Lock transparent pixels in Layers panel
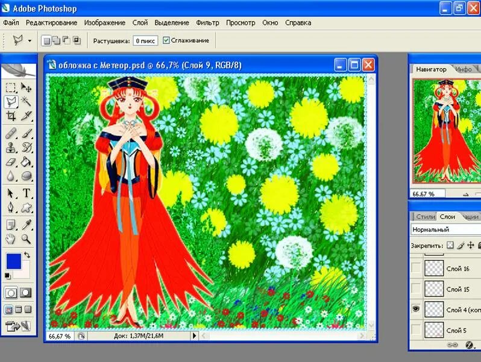This screenshot has height=362, width=481. [450, 245]
